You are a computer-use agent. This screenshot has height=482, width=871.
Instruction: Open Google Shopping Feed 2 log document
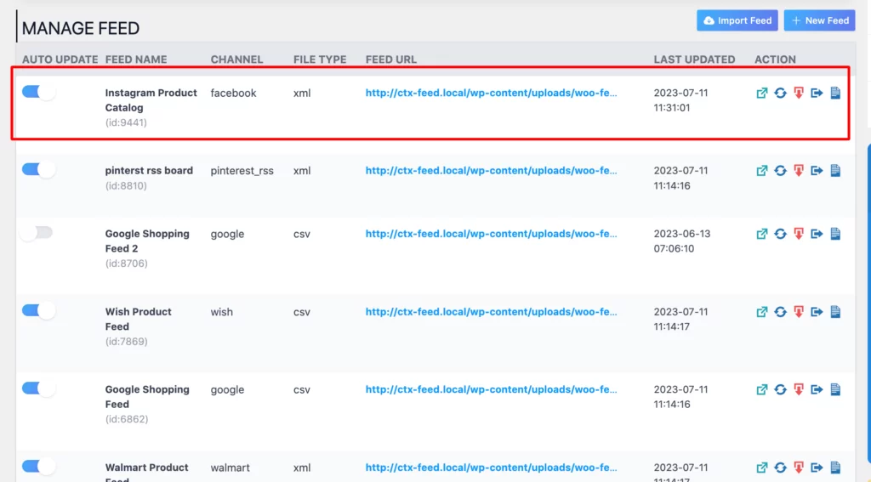[835, 234]
